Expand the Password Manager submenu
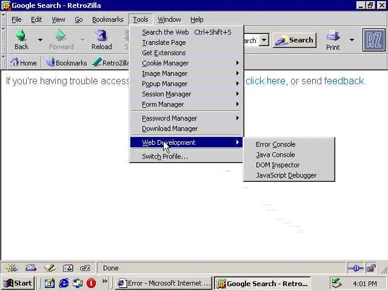 [187, 118]
